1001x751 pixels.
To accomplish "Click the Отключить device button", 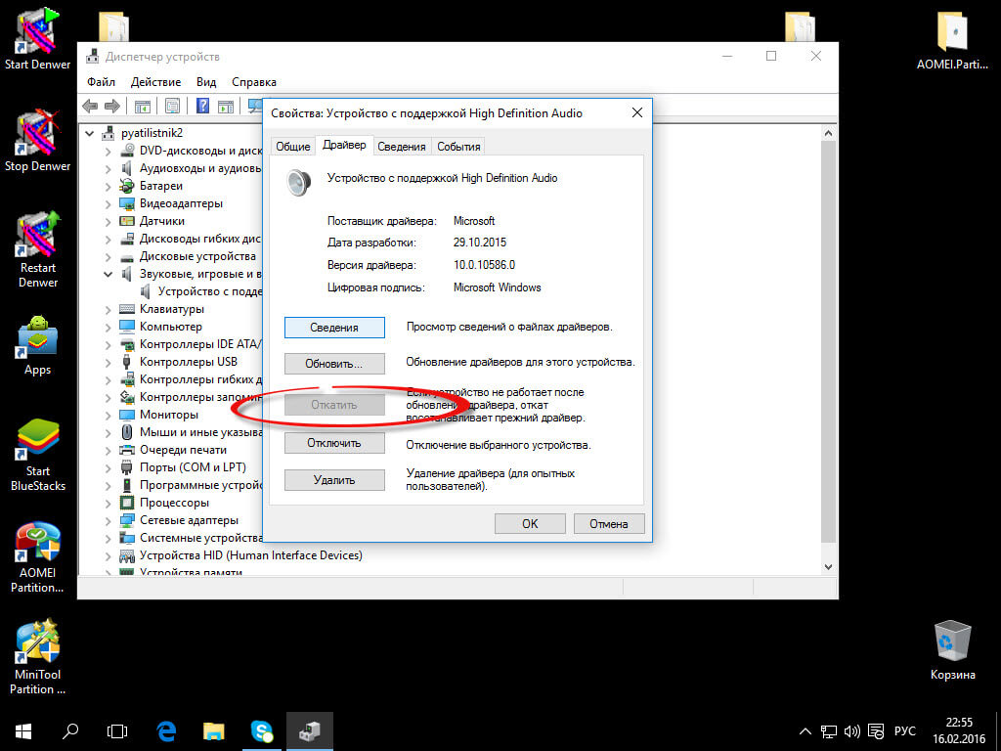I will click(x=334, y=443).
